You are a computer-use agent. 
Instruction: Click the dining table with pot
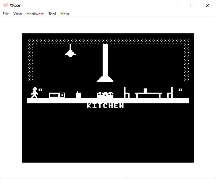tap(148, 94)
